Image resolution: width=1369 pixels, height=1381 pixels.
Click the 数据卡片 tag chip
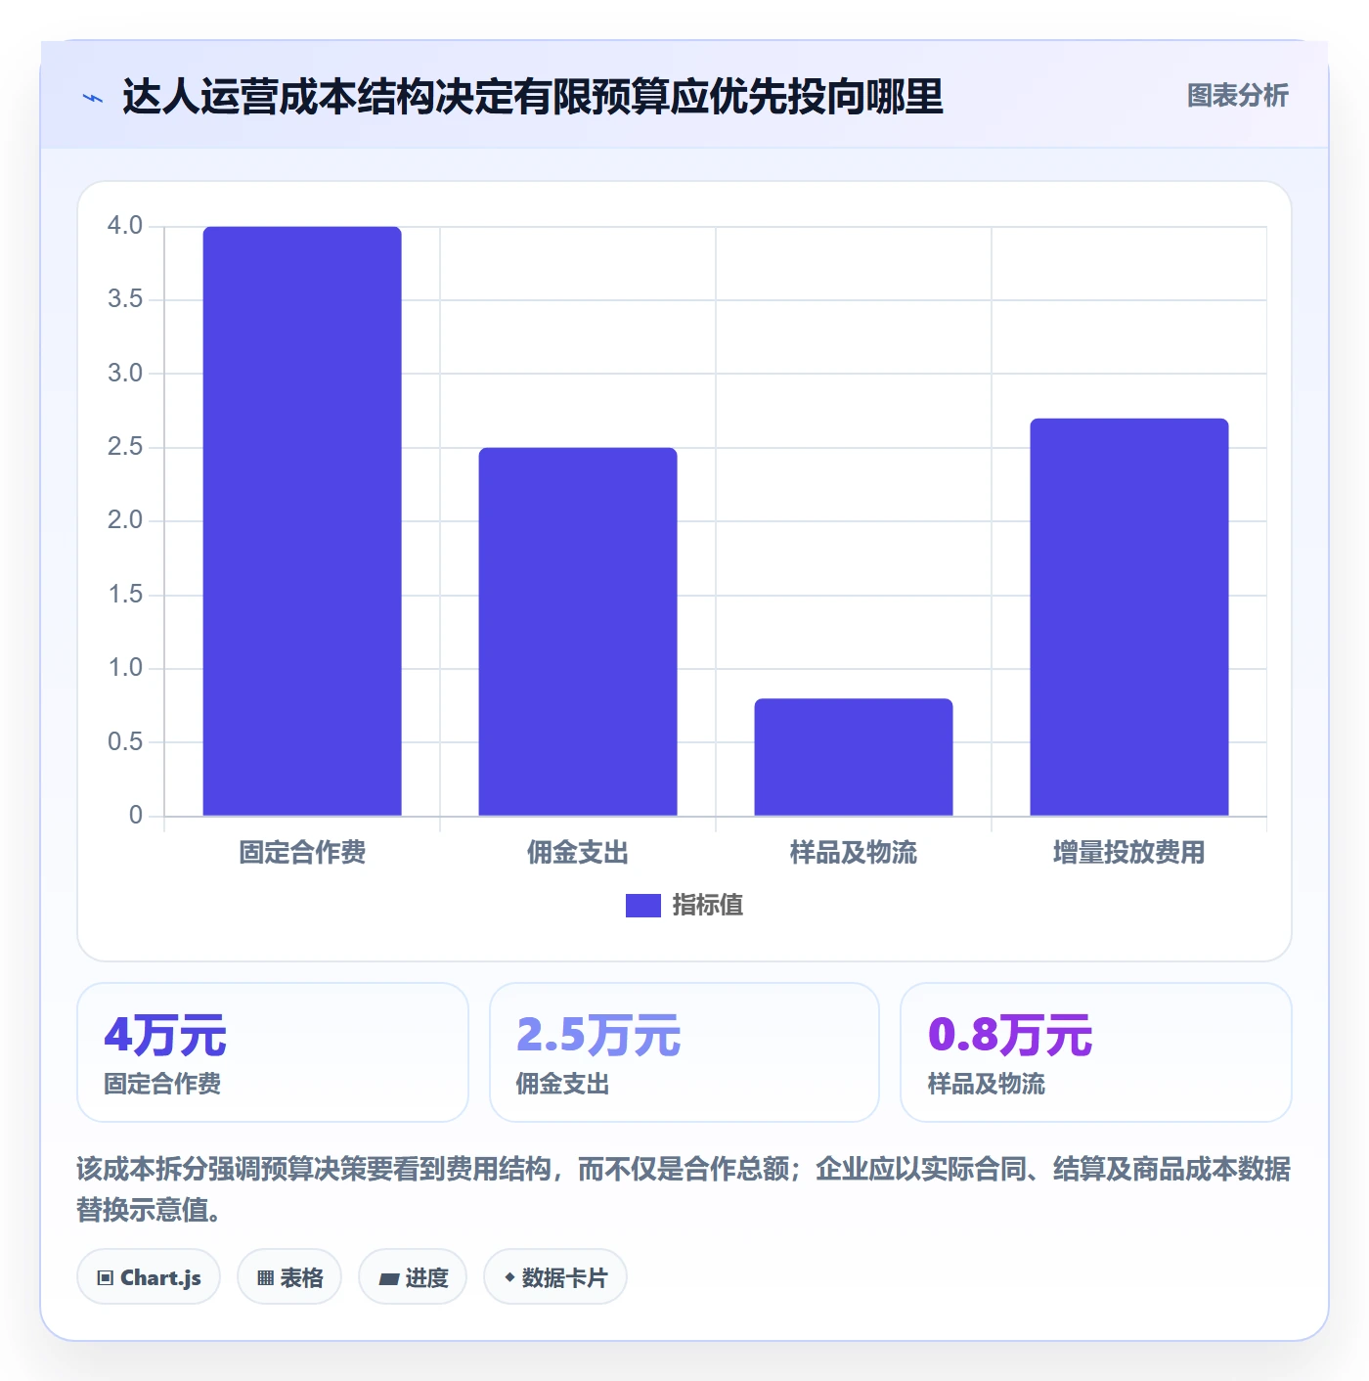(555, 1277)
